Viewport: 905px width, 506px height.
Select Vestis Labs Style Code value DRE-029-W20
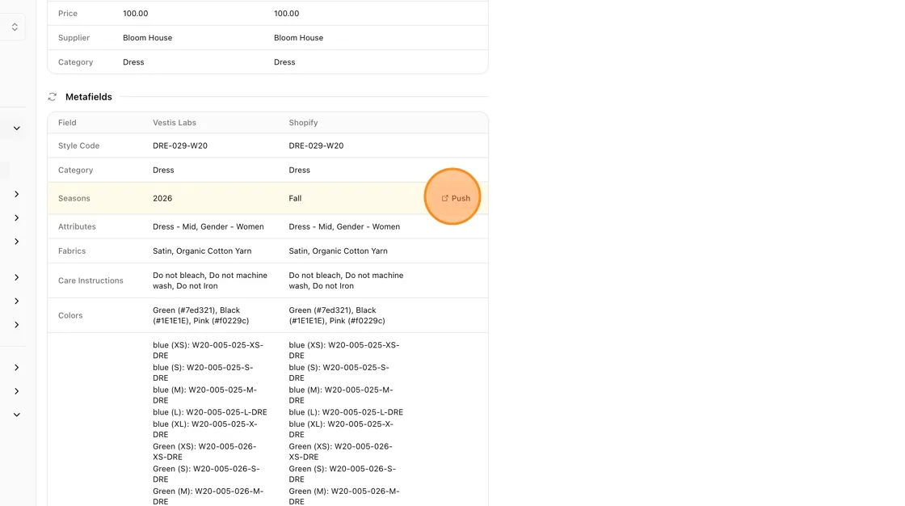coord(180,145)
